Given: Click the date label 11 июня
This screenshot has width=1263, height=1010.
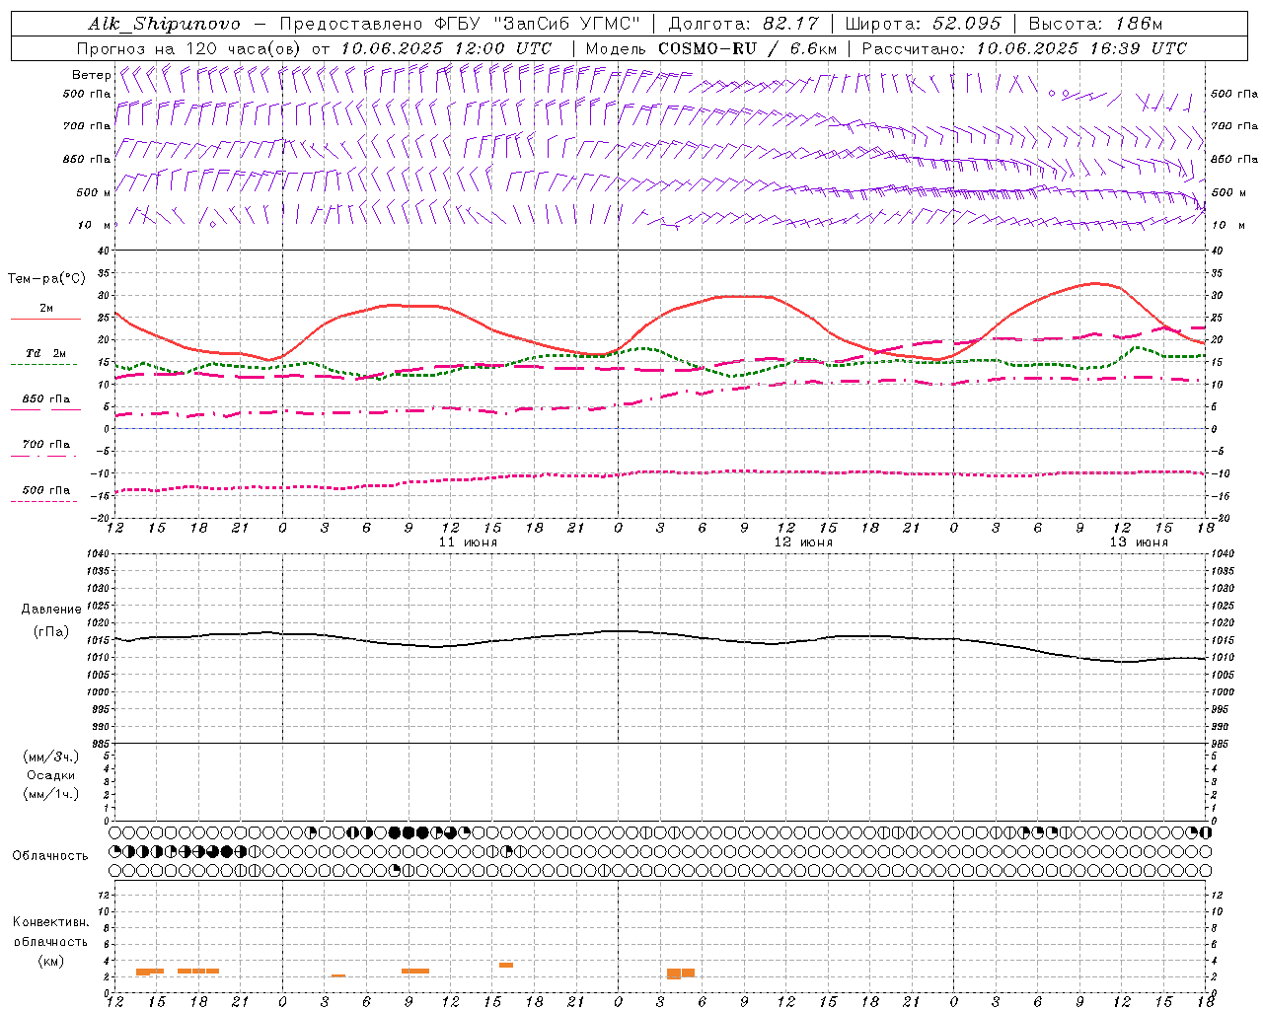Looking at the screenshot, I should [x=468, y=542].
